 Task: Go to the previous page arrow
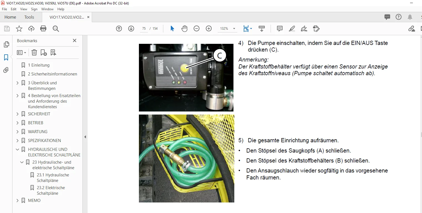click(x=119, y=29)
